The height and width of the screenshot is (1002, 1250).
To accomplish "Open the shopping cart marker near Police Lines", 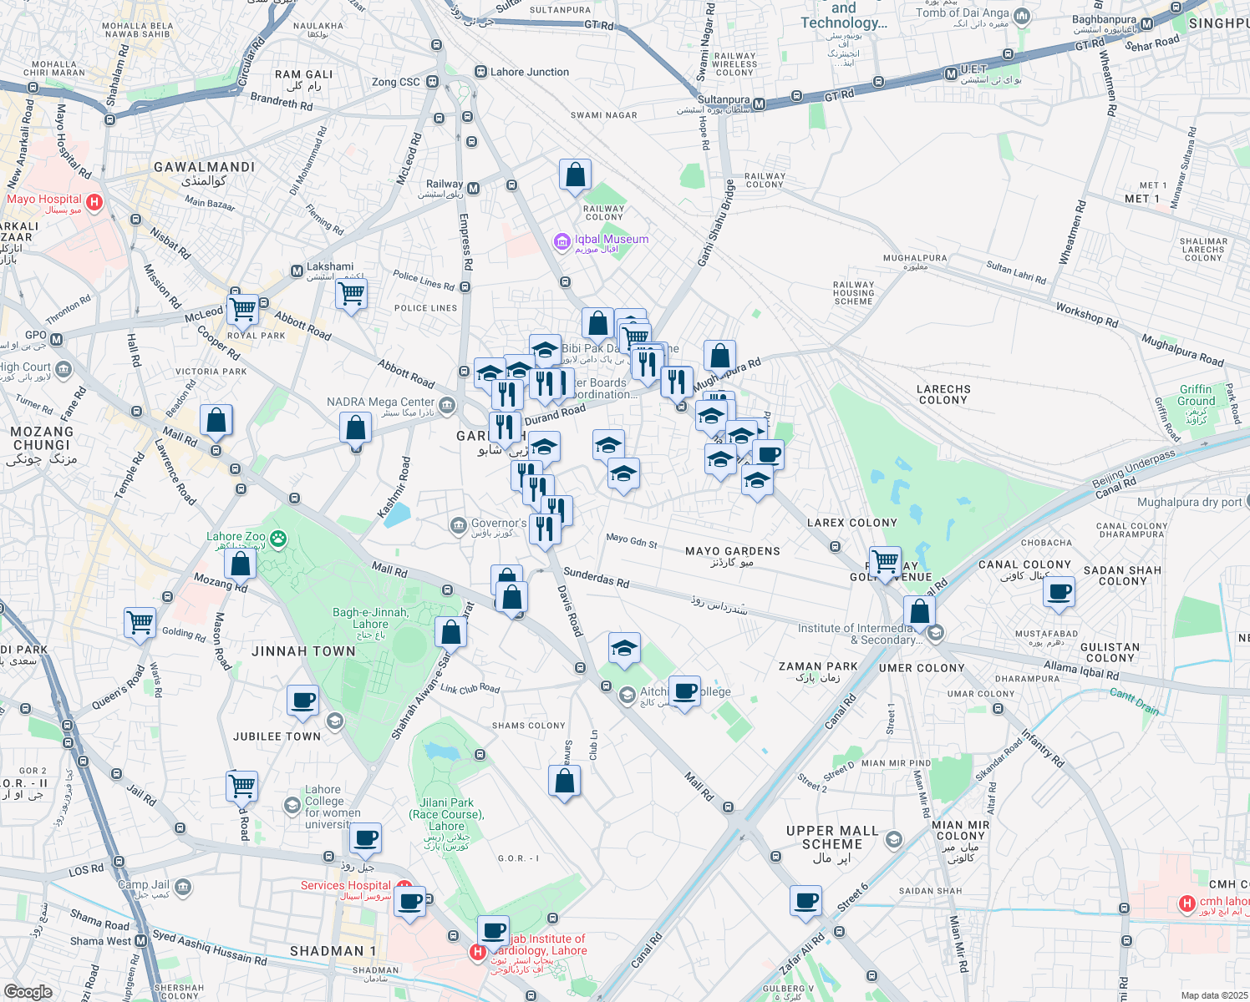I will [351, 293].
